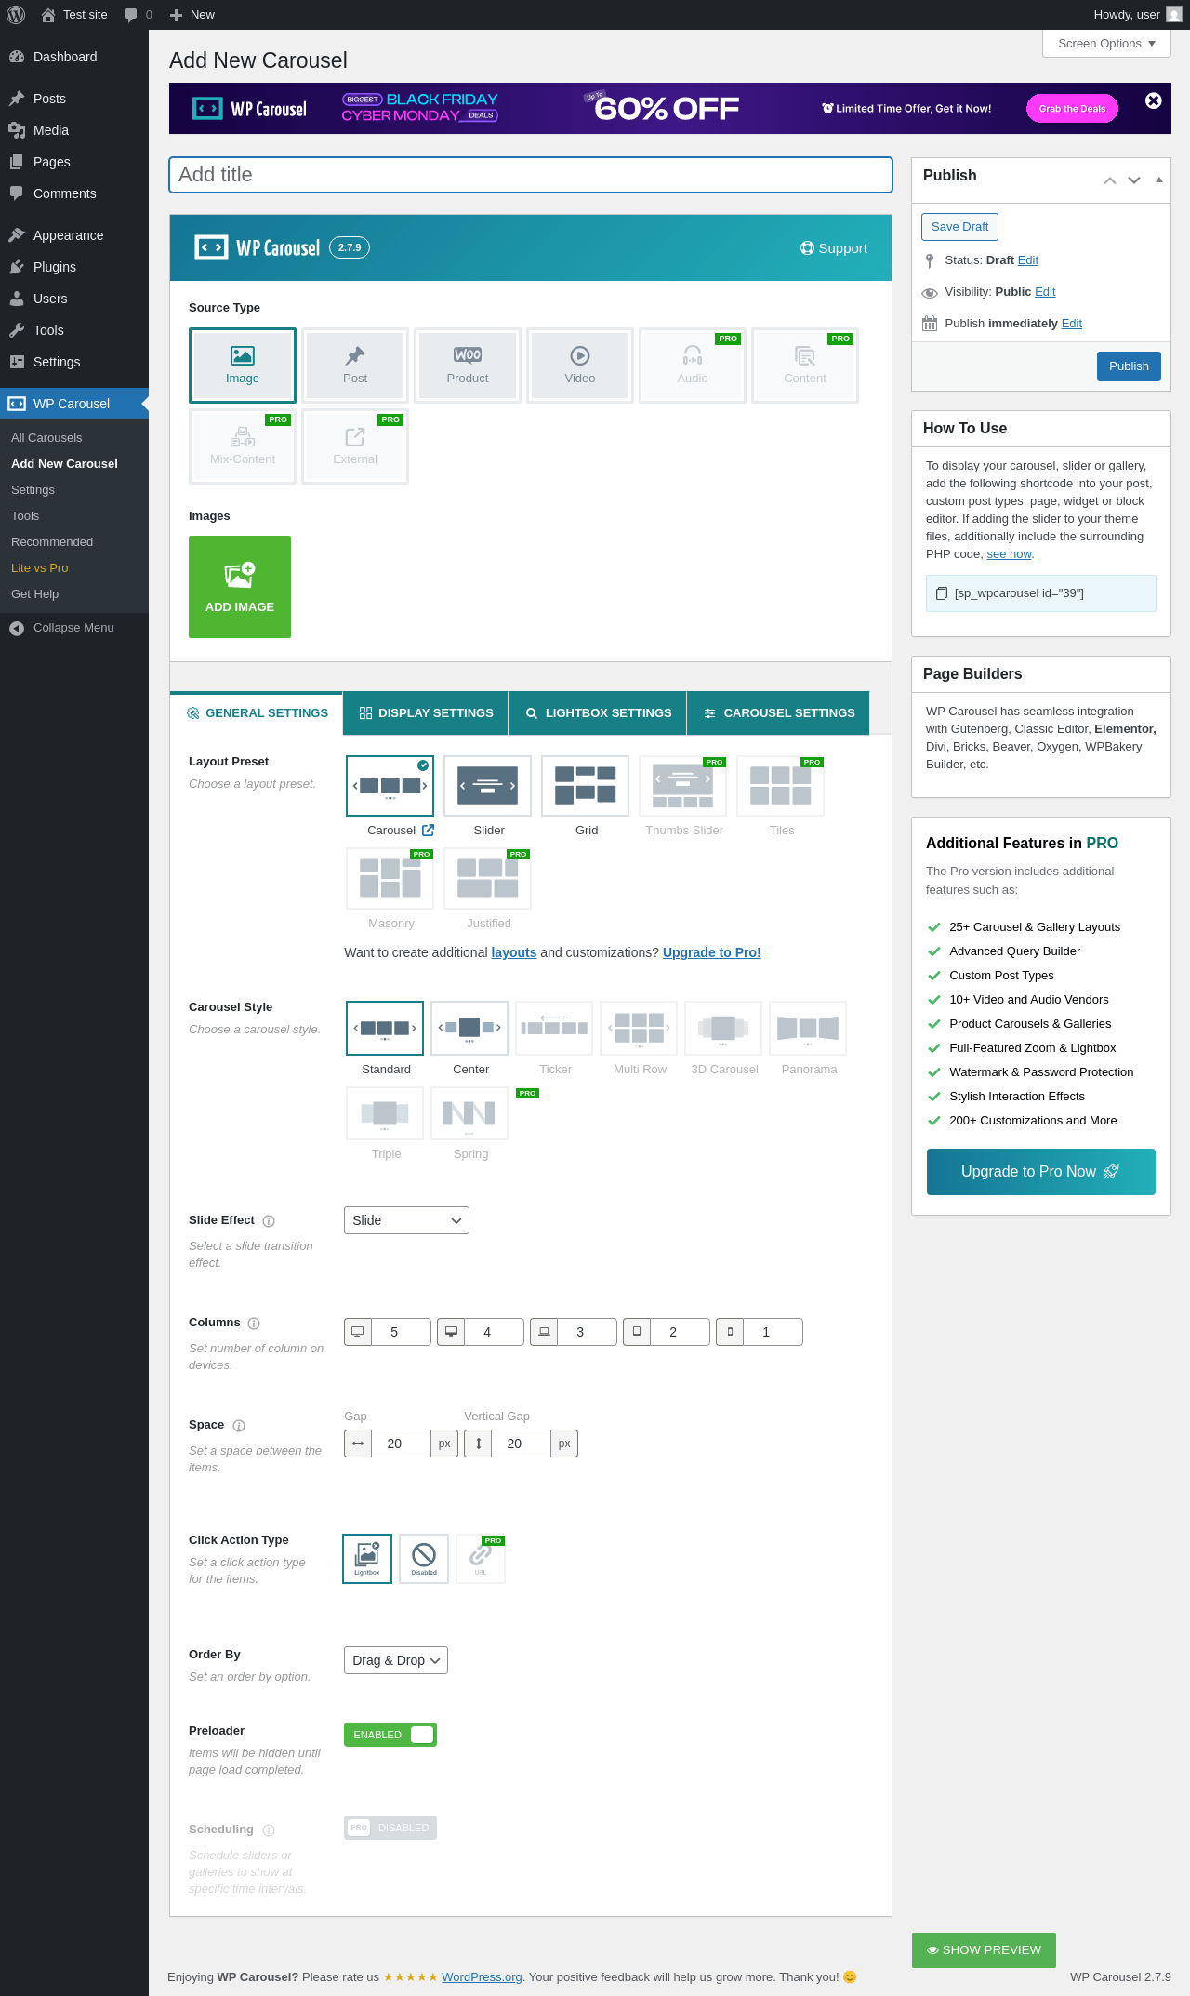The width and height of the screenshot is (1190, 1996).
Task: Click the blue Publish button
Action: (1129, 366)
